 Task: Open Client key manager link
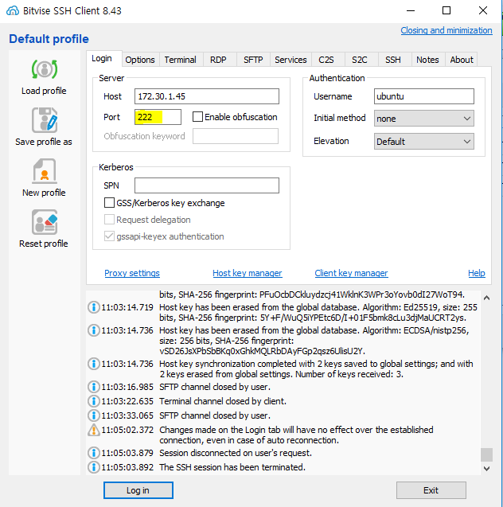(352, 273)
